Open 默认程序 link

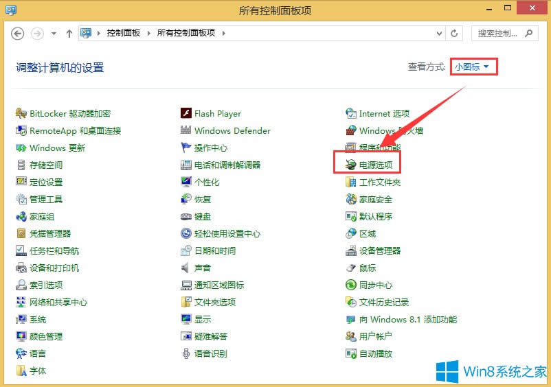click(x=376, y=216)
